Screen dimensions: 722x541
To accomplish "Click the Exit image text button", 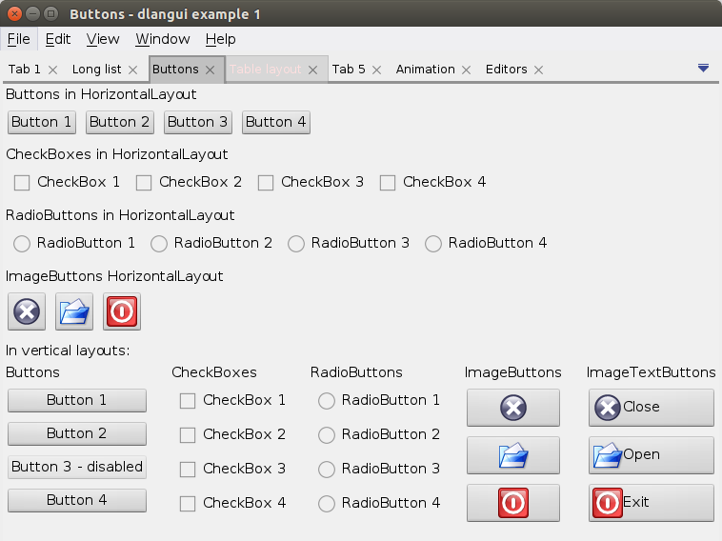I will coord(651,502).
